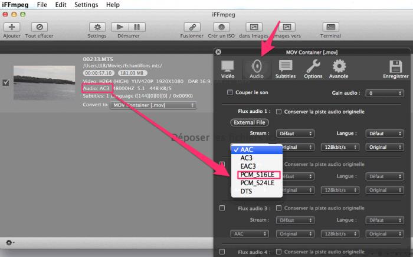Open the Edit menu
The height and width of the screenshot is (257, 413).
tap(61, 5)
